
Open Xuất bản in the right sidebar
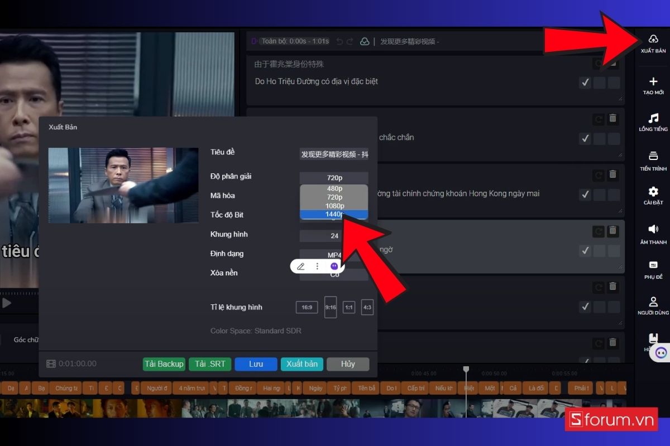653,43
